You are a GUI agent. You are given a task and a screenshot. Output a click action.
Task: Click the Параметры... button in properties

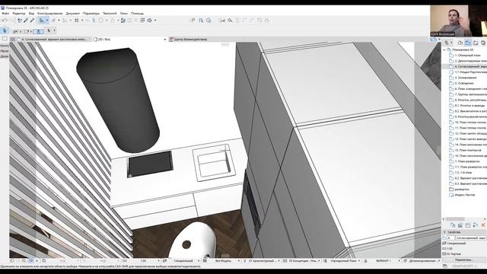pos(464,260)
